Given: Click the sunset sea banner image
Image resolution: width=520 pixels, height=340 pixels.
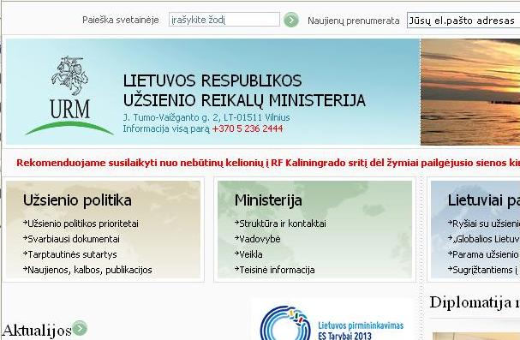Looking at the screenshot, I should [470, 92].
